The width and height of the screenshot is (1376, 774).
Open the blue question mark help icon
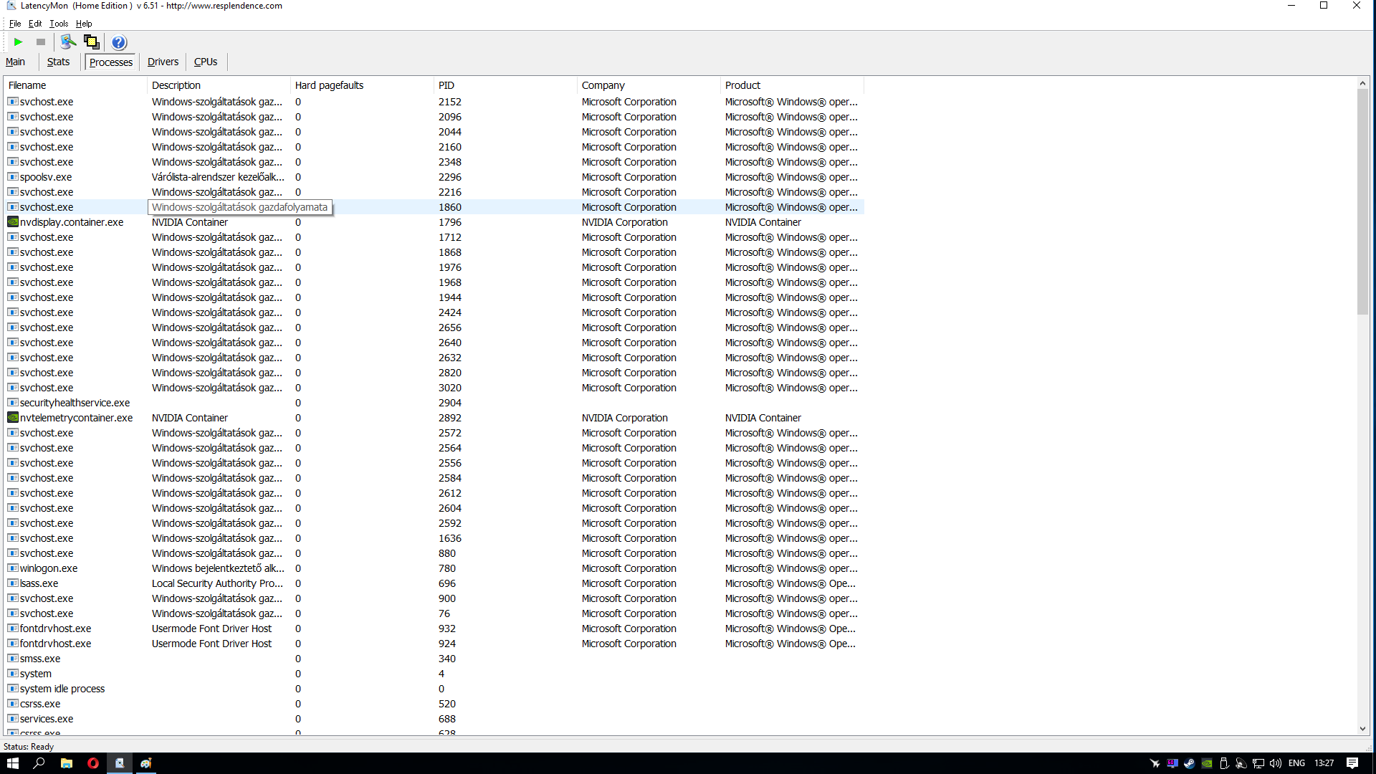point(119,42)
